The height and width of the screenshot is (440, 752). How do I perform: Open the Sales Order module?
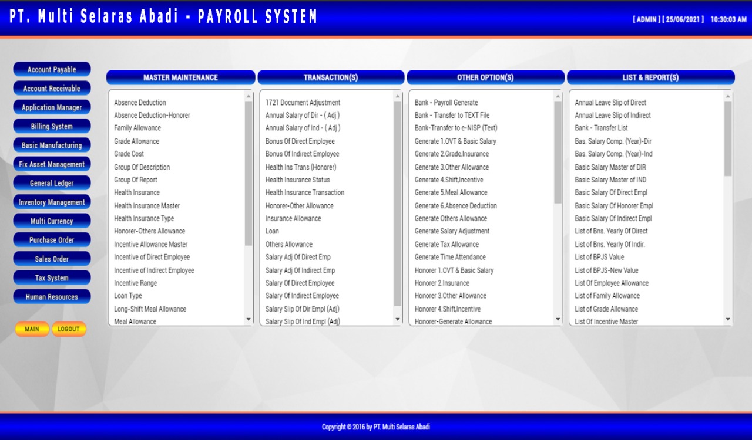[52, 259]
